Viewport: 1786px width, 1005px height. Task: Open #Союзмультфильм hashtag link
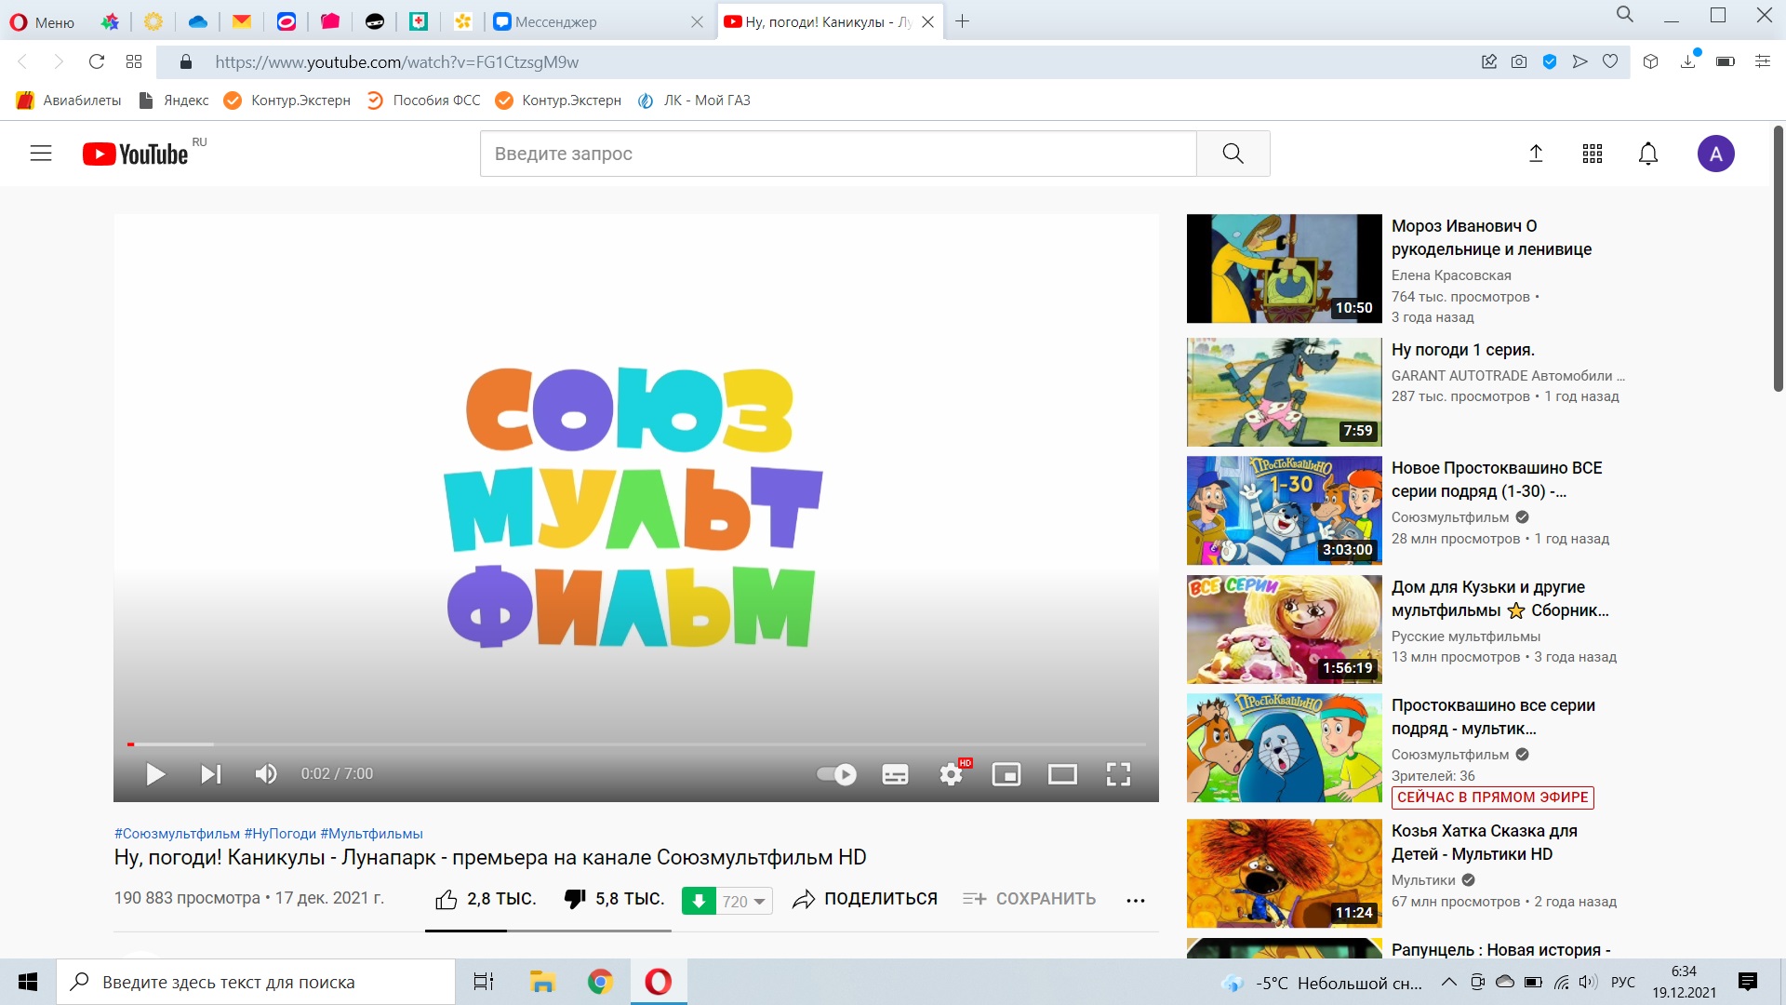coord(177,834)
